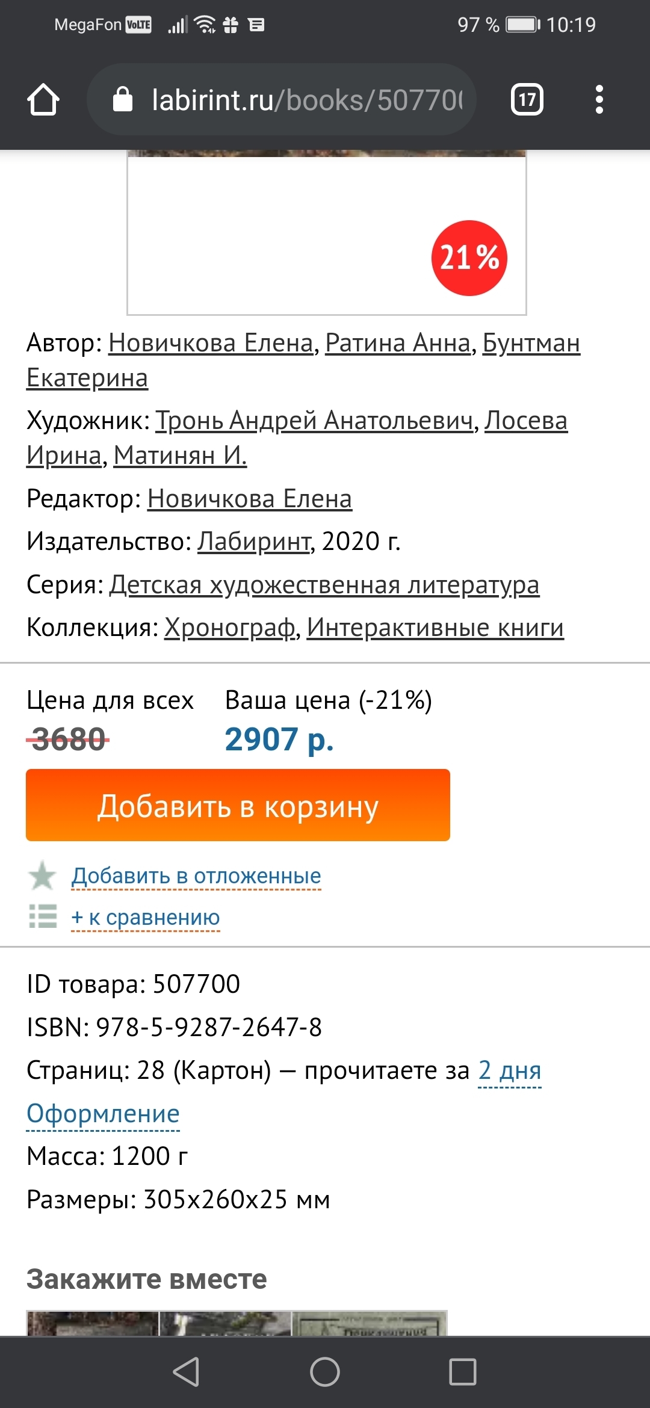Open author Ратина Анна page
Image resolution: width=650 pixels, height=1408 pixels.
click(x=397, y=343)
